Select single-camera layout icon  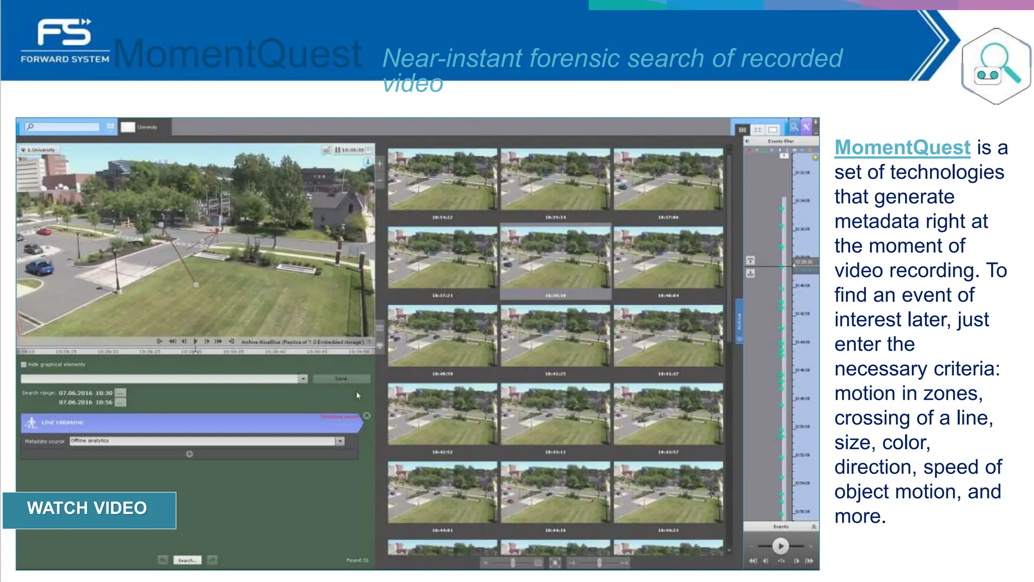click(772, 130)
